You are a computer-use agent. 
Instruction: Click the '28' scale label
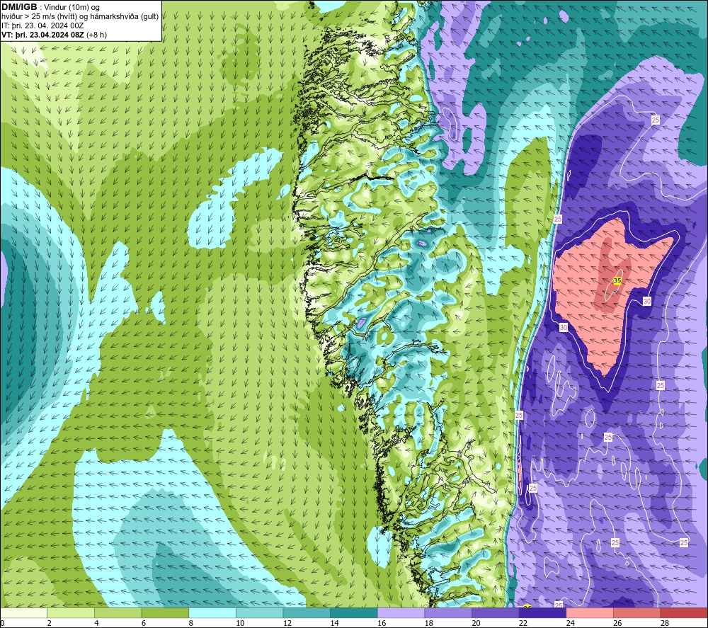point(665,623)
